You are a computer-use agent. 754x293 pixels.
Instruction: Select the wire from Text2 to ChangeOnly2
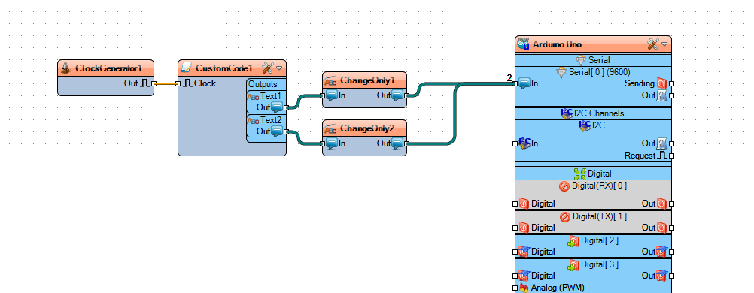305,137
